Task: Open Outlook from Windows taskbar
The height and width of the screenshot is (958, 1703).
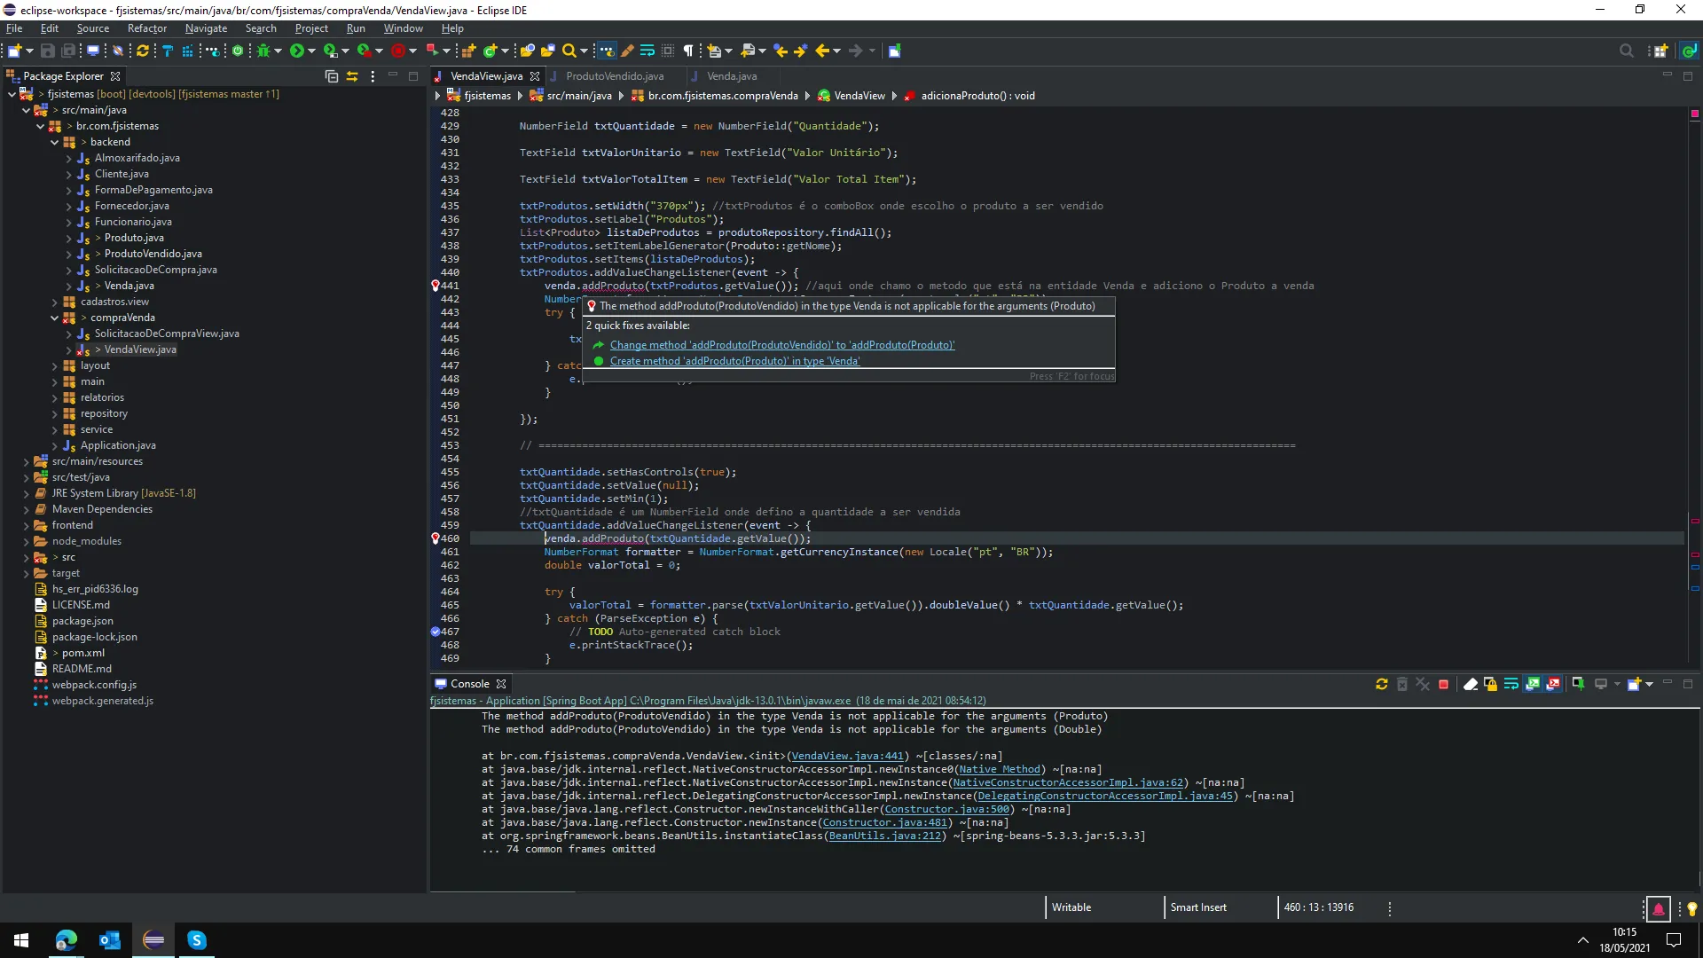Action: pos(110,940)
